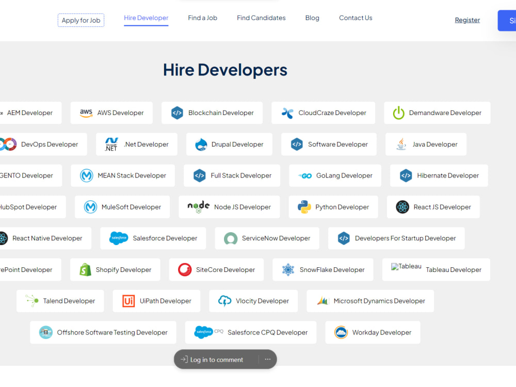The height and width of the screenshot is (387, 516).
Task: Select the MAGENTO Developer label
Action: coord(26,176)
